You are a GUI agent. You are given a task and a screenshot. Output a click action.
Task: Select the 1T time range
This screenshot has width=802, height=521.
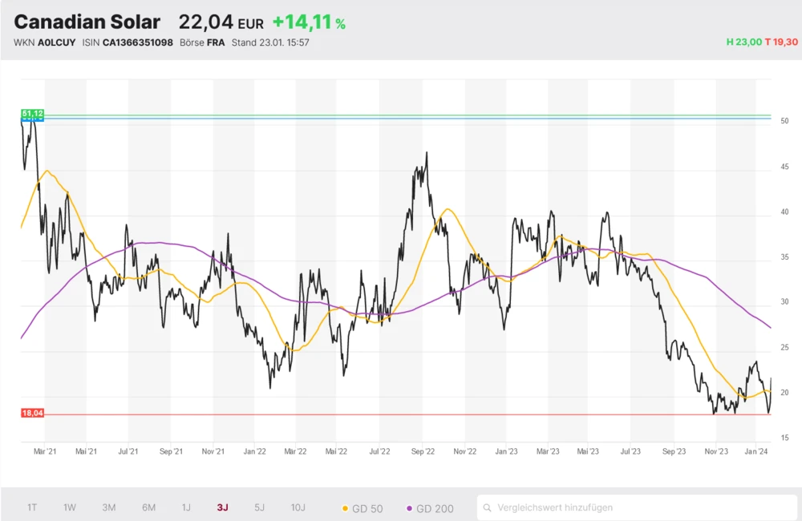pos(32,507)
